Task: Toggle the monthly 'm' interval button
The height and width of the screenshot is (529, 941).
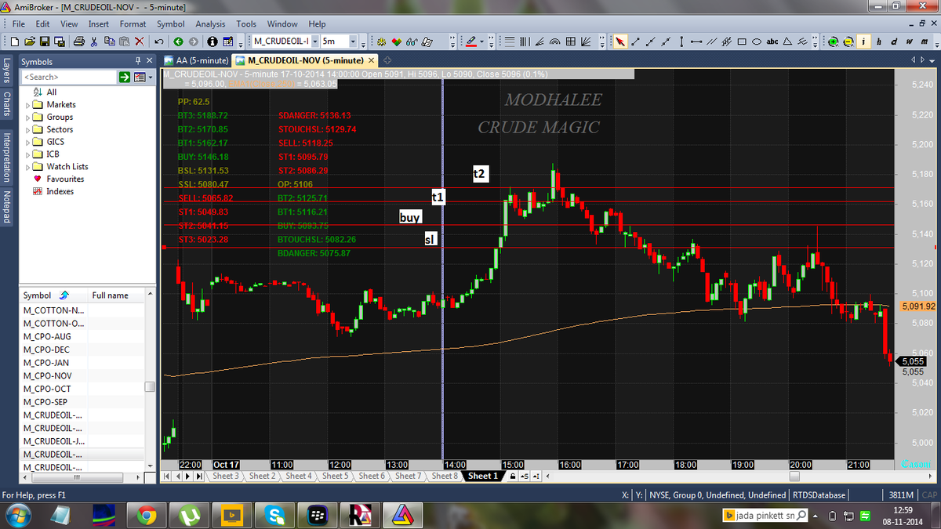Action: tap(924, 42)
